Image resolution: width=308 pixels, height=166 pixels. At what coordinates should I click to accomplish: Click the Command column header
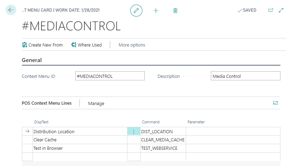click(x=151, y=122)
